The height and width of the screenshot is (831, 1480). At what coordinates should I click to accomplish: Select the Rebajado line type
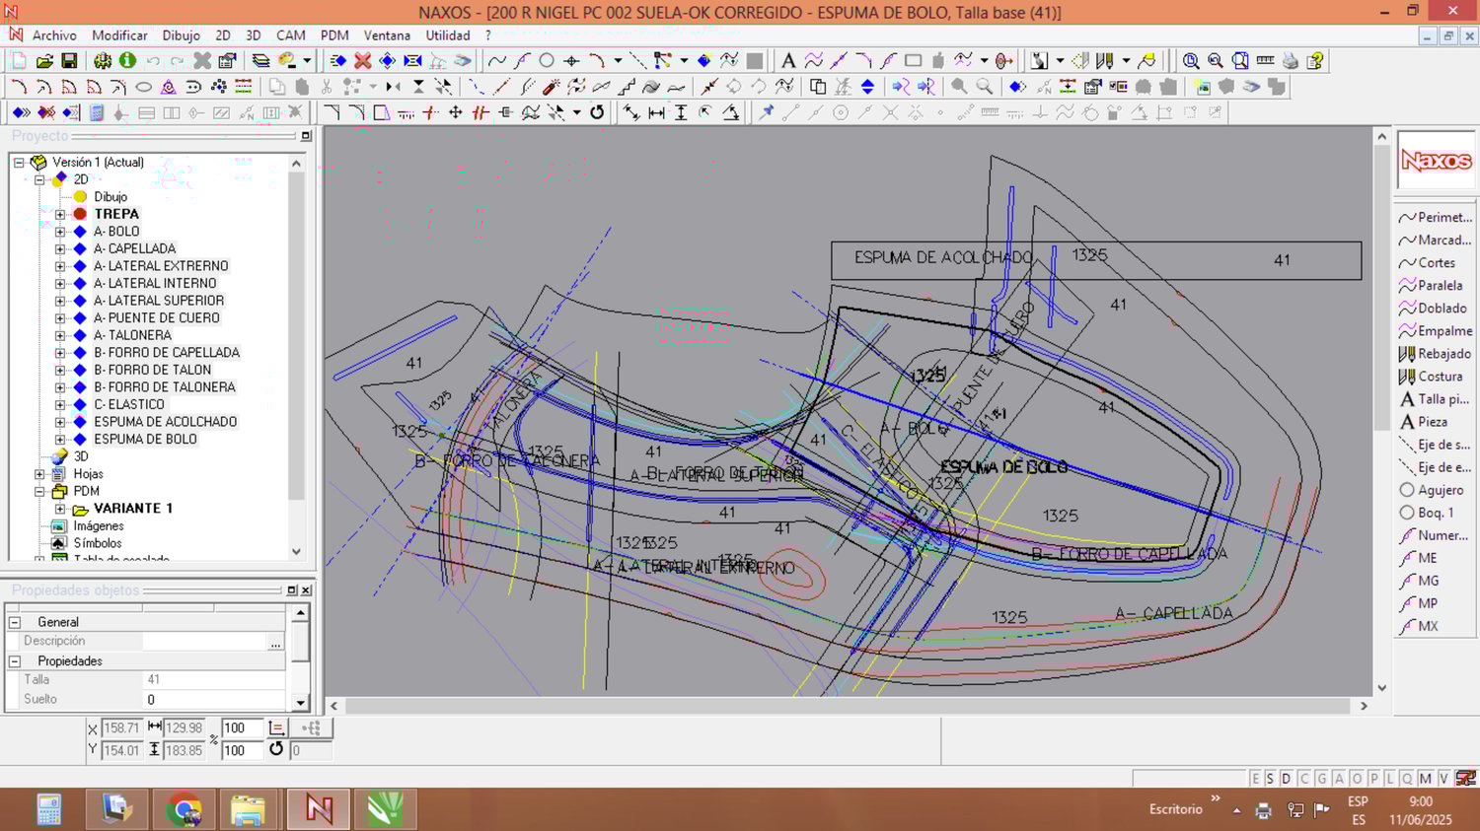click(1435, 353)
